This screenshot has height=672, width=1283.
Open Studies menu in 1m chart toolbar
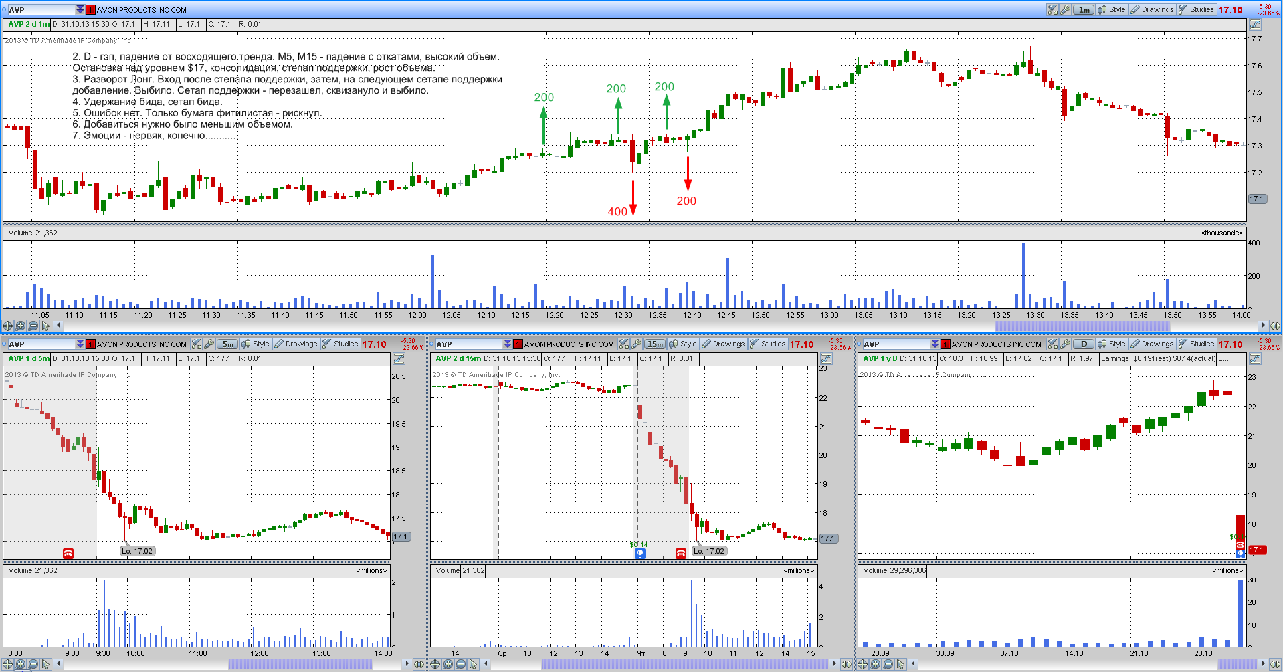tap(1196, 9)
